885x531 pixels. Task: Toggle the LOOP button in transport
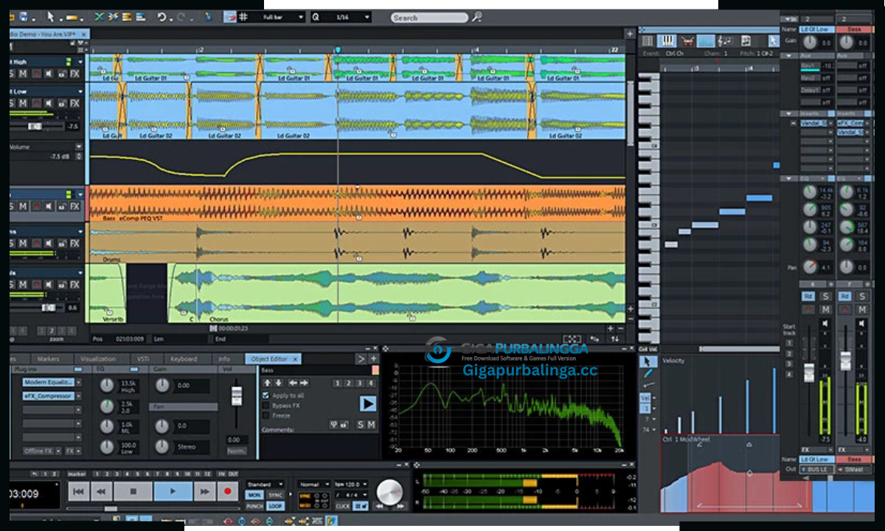(276, 506)
